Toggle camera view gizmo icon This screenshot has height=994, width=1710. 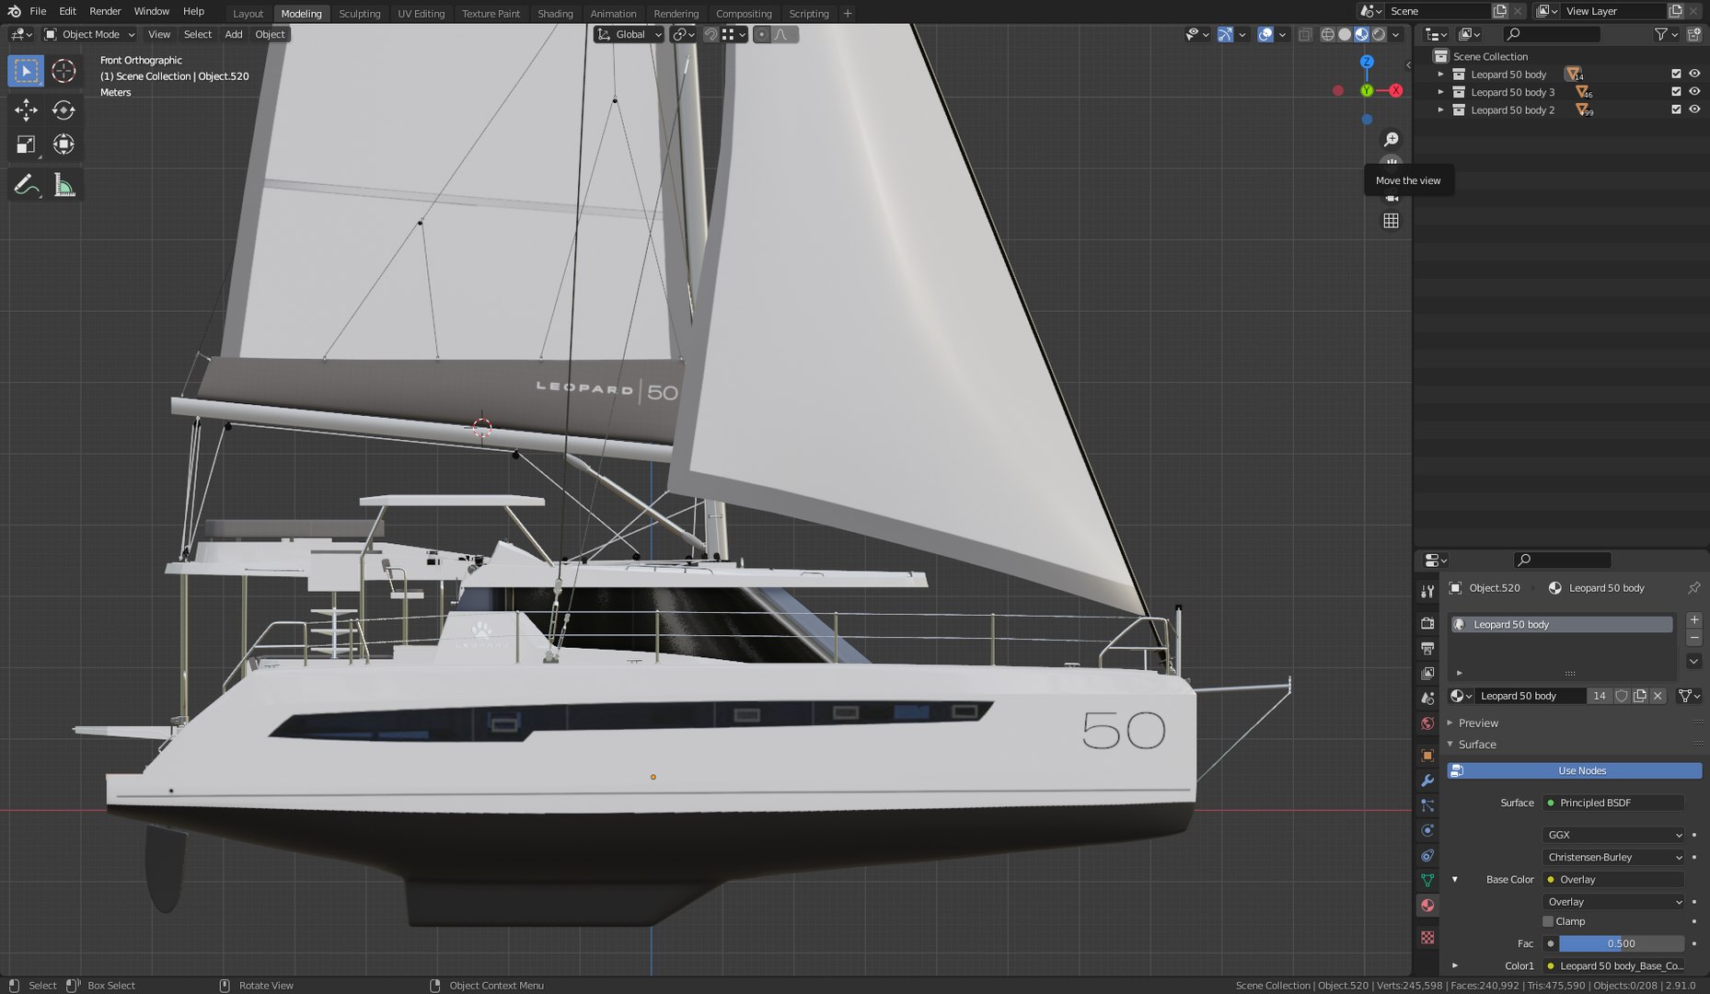point(1392,196)
